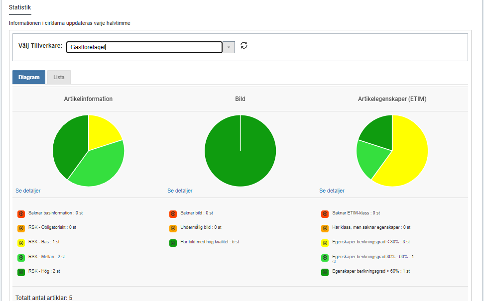484x301 pixels.
Task: Click yellow icon for RSK - Bas
Action: coord(21,243)
